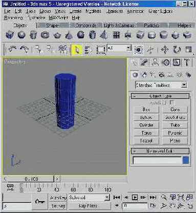
Task: Toggle the Auto Key animation mode
Action: click(58, 198)
